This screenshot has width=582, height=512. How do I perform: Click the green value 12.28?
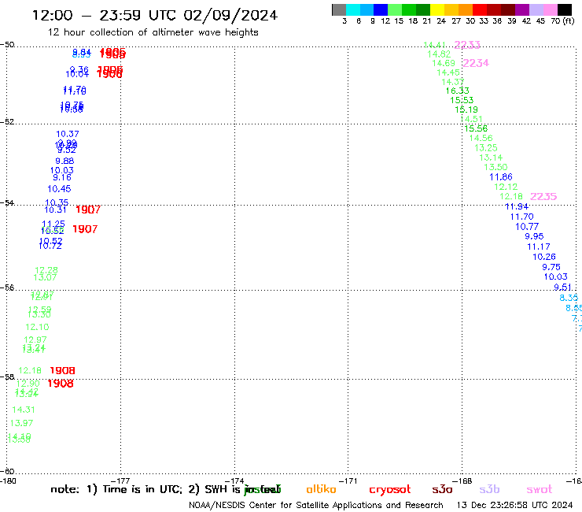tap(46, 270)
